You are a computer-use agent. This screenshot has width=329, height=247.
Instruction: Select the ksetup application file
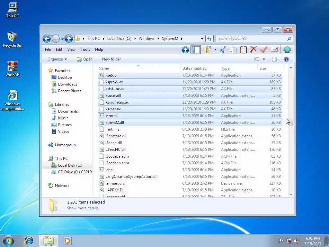click(x=190, y=75)
